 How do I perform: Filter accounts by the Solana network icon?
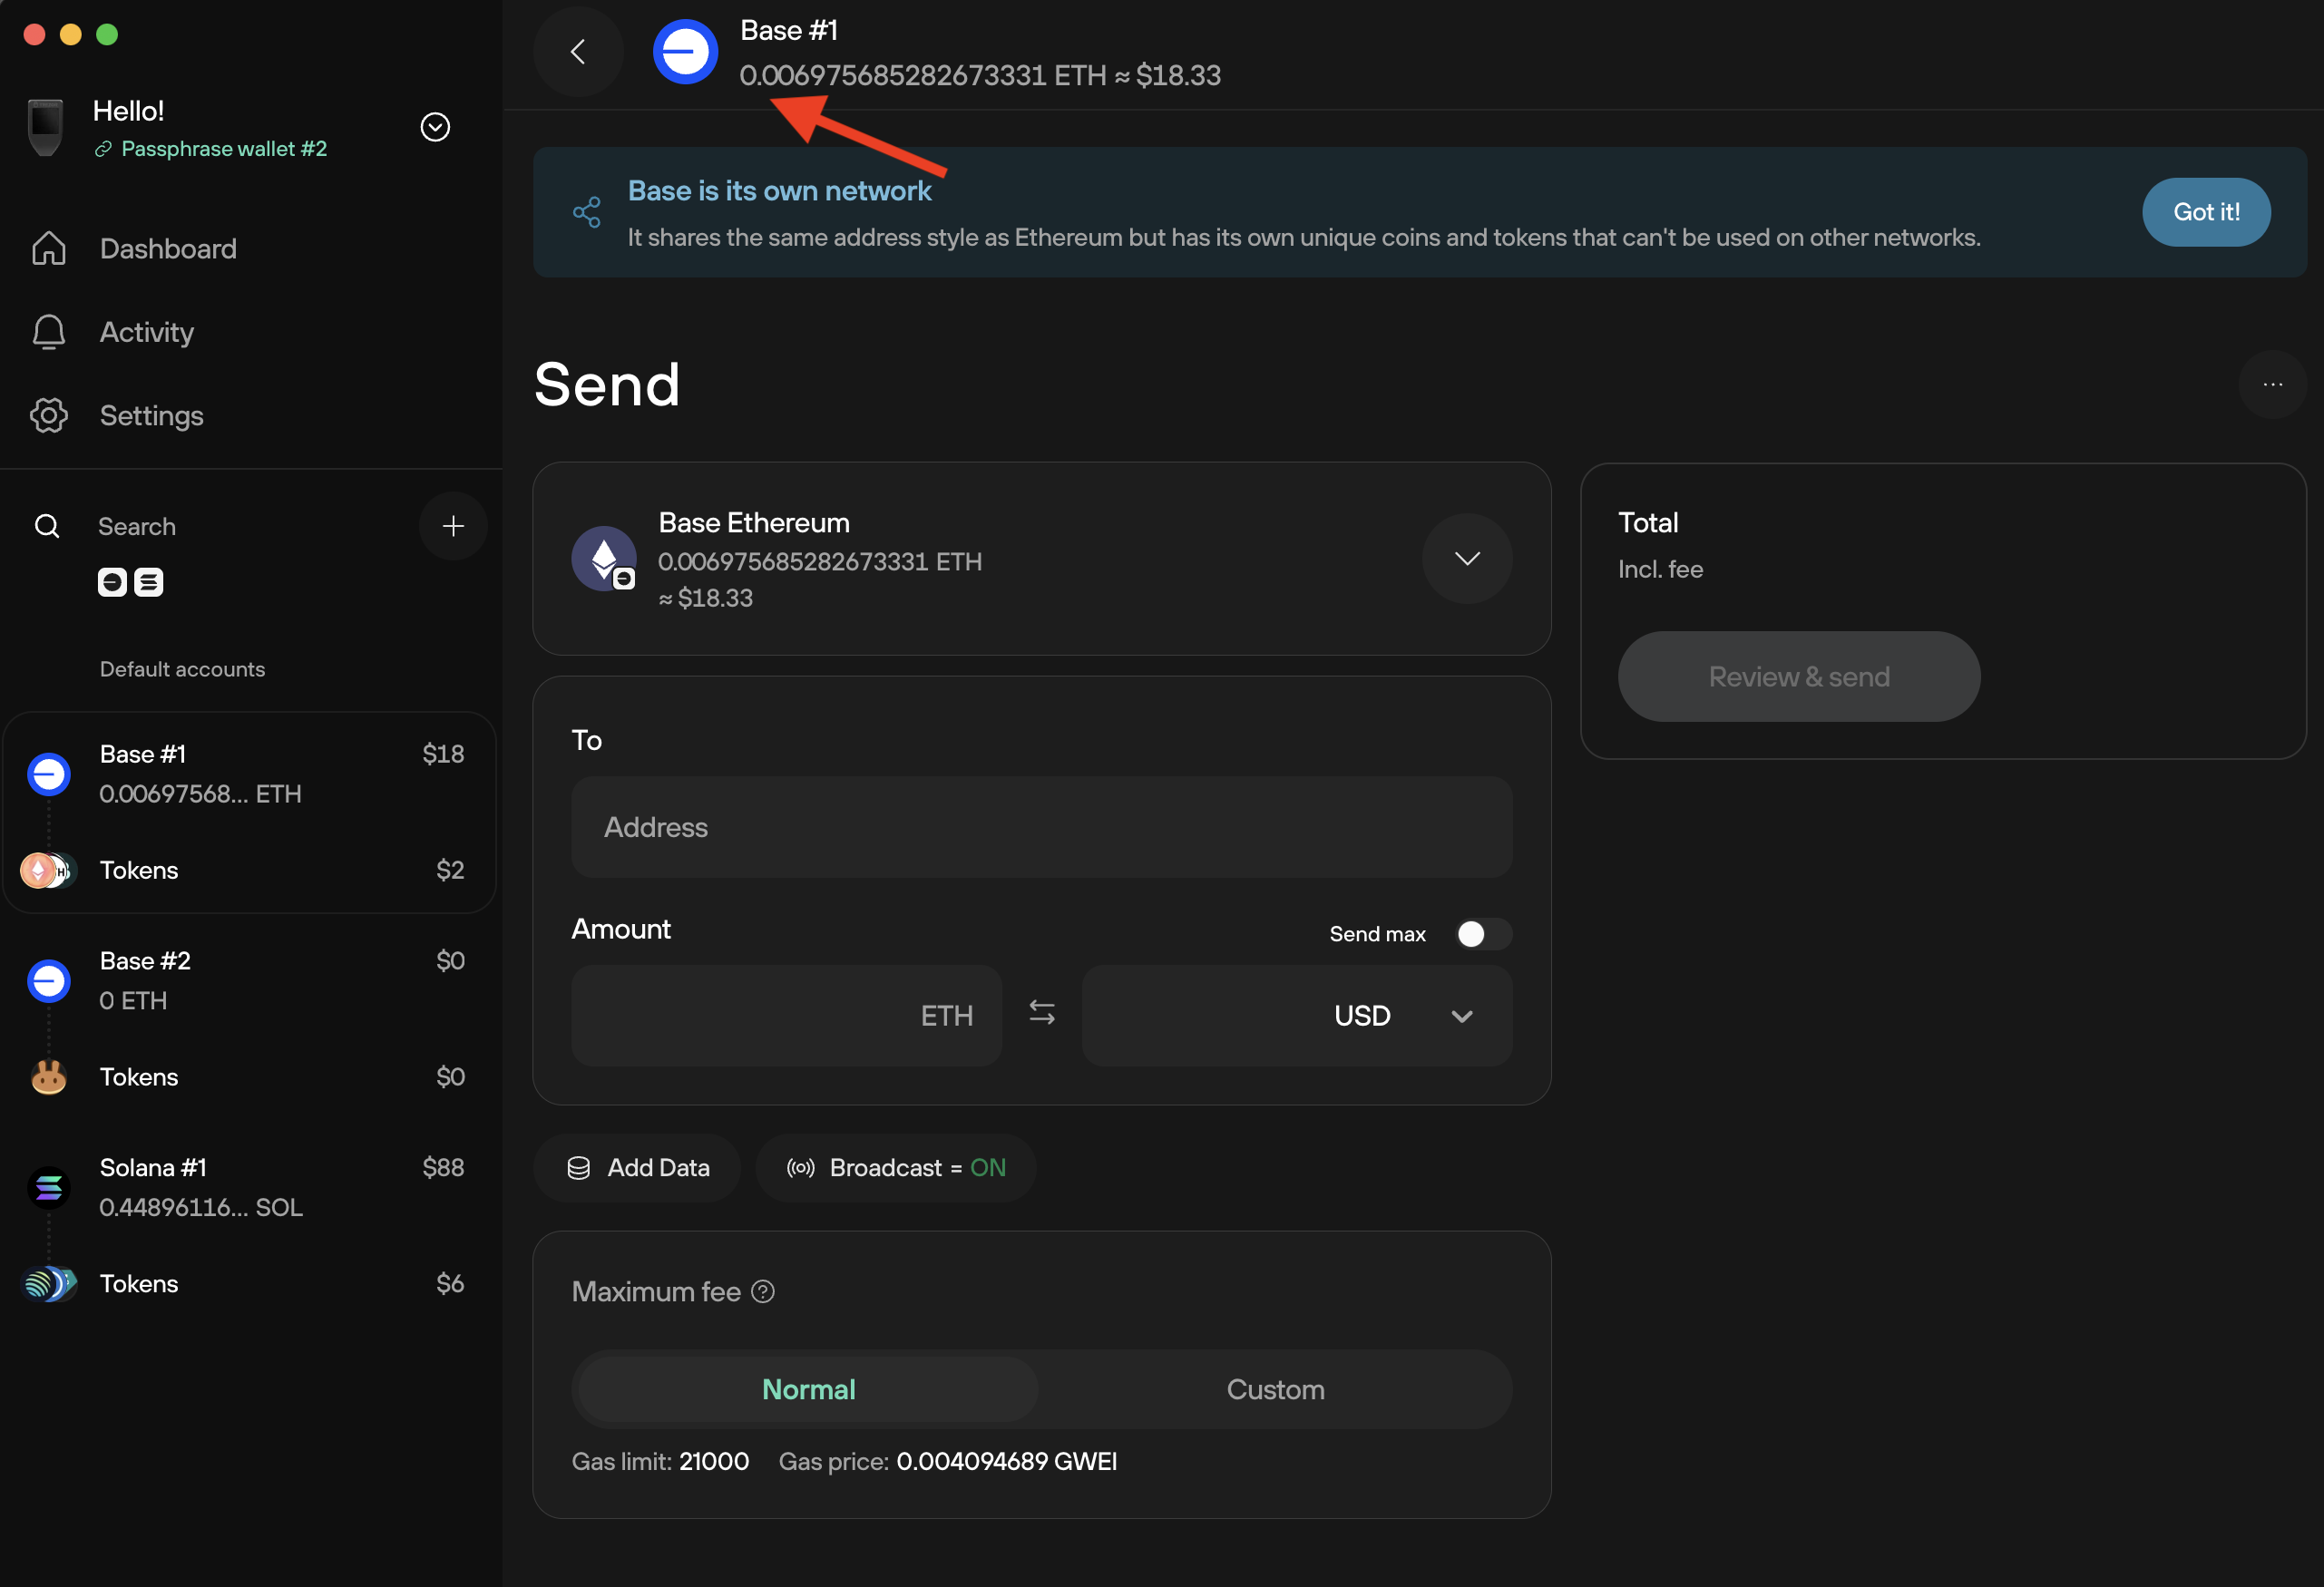(149, 582)
